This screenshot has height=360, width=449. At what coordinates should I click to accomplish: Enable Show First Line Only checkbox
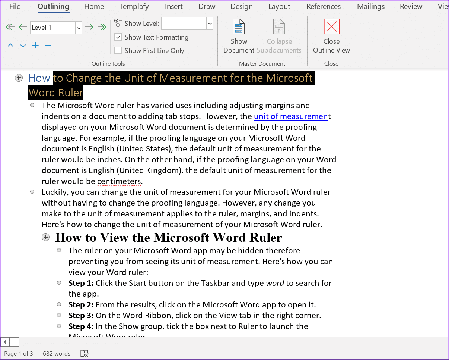[x=118, y=50]
